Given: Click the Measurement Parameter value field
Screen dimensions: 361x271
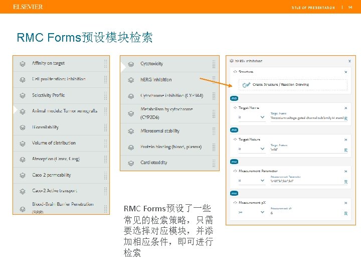Looking at the screenshot, I should point(307,181).
